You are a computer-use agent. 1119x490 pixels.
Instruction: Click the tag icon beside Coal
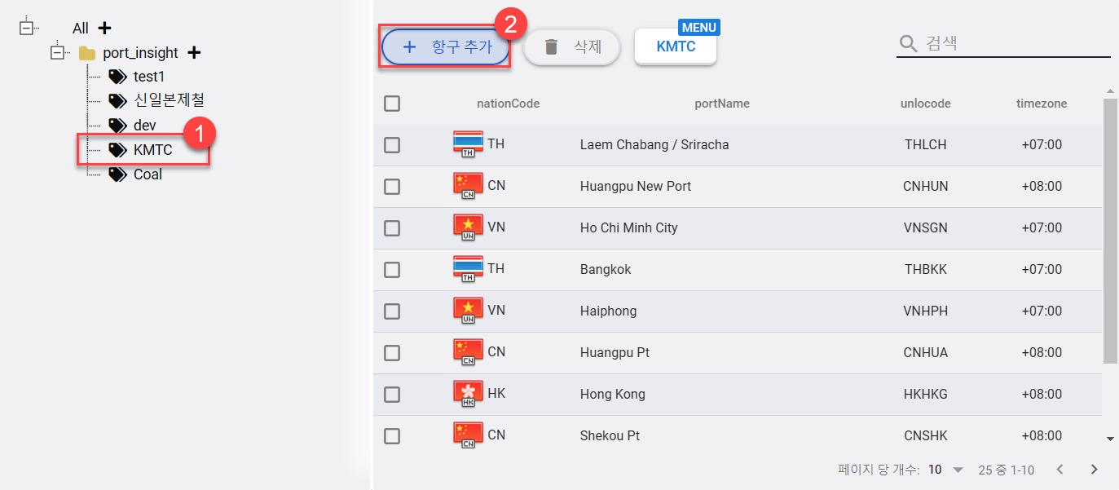click(117, 174)
